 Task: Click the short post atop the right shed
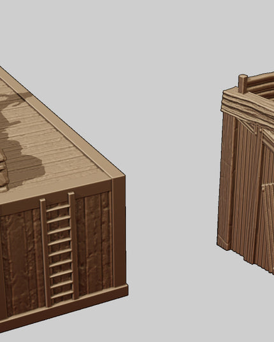243,84
